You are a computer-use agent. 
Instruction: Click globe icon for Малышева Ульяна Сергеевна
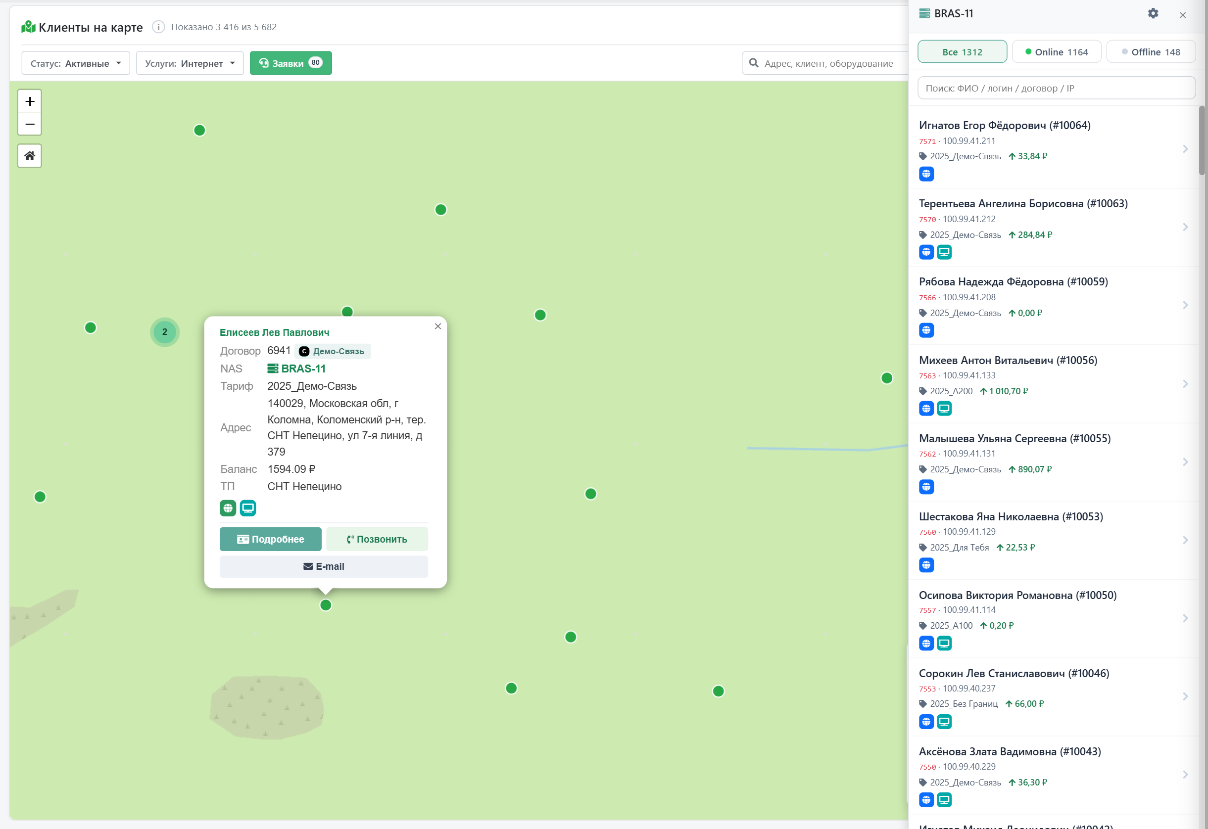point(926,487)
